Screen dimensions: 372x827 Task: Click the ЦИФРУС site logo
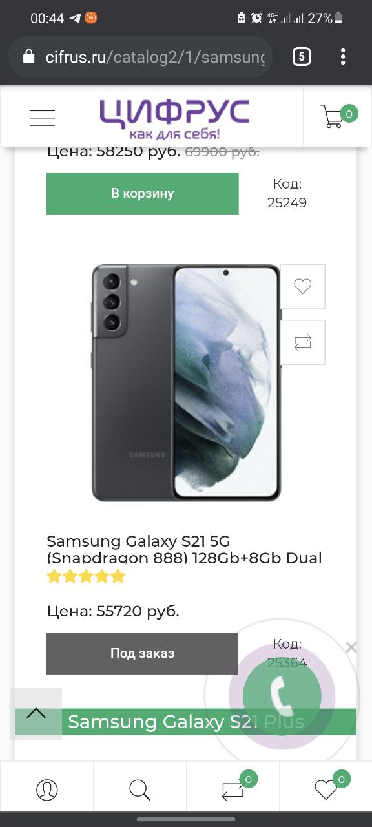174,119
